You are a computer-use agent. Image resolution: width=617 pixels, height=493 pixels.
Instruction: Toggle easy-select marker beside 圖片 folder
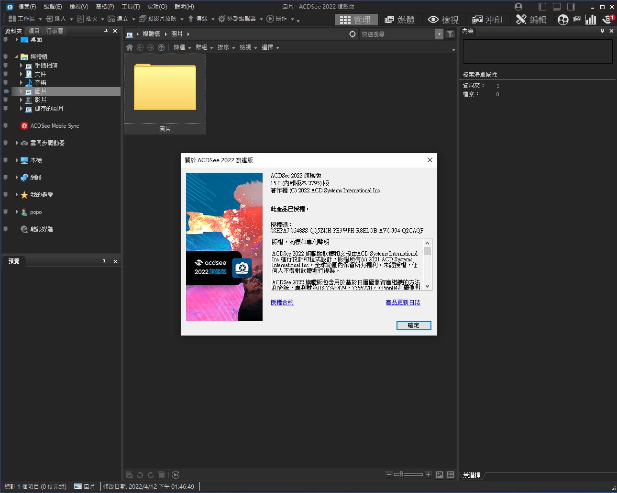click(6, 91)
